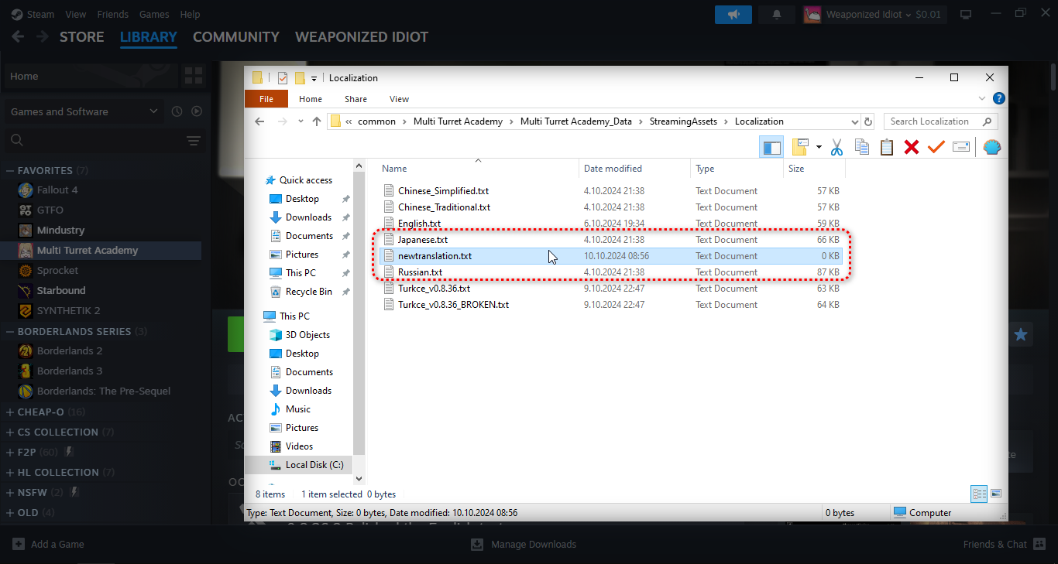The height and width of the screenshot is (564, 1058).
Task: Sort files by the Name column header
Action: point(478,169)
